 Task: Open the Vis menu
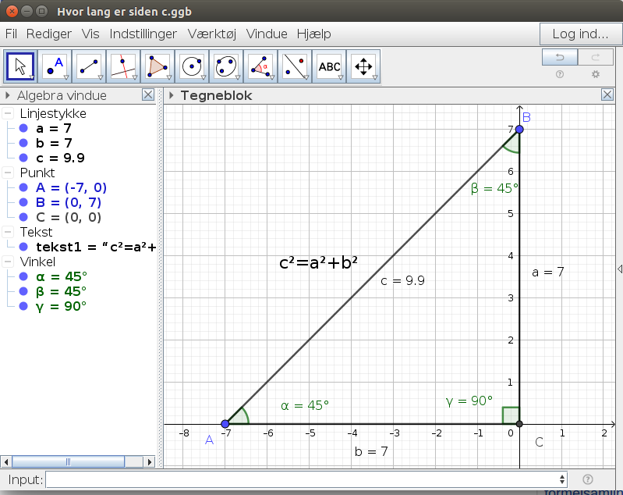point(90,34)
